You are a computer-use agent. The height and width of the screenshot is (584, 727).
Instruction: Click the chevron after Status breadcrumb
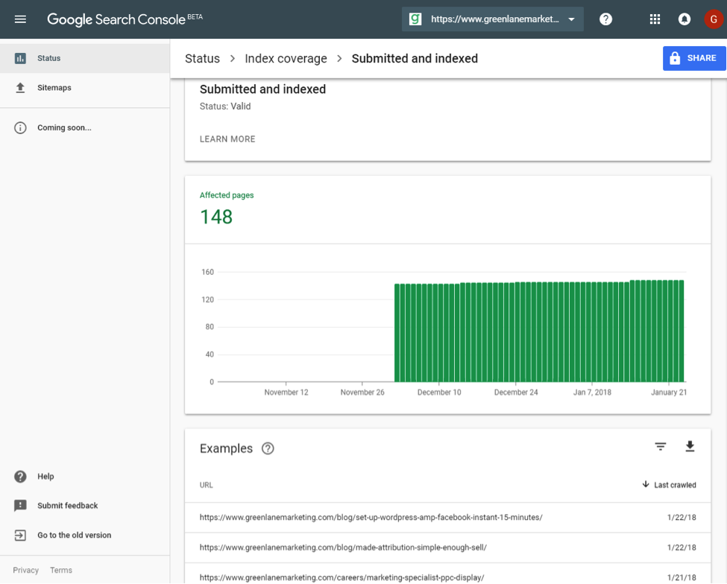[233, 58]
